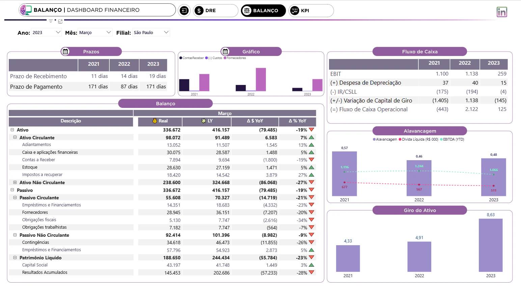The height and width of the screenshot is (289, 521).
Task: Sort by the LY column header
Action: [207, 121]
